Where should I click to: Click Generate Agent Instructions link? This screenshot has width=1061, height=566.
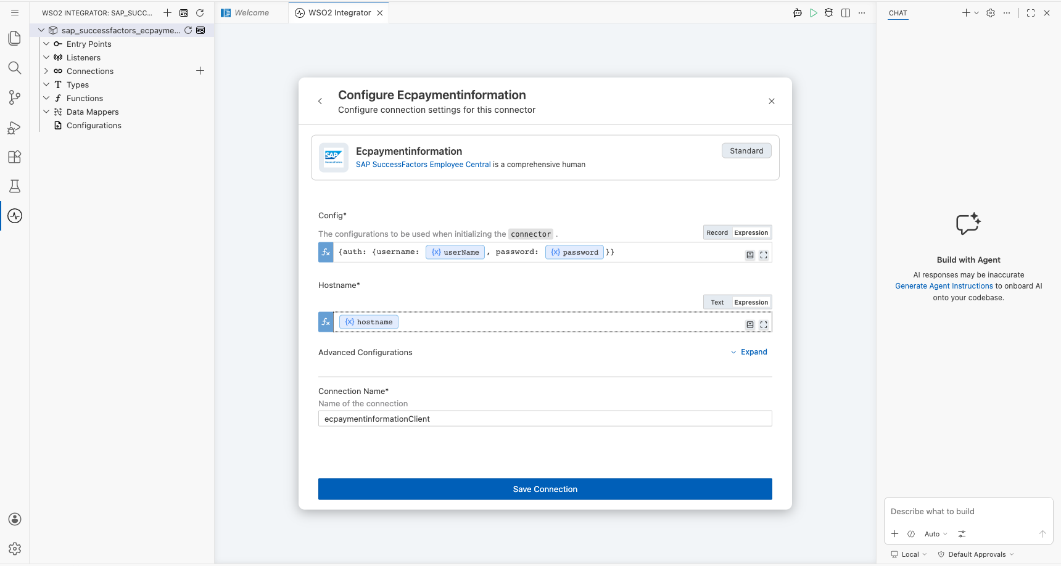[x=944, y=286]
